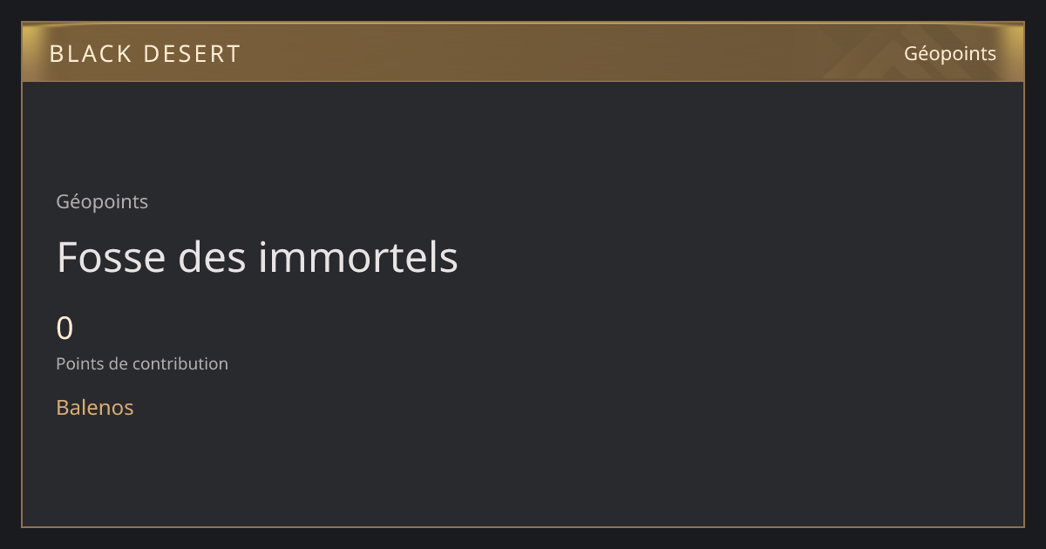Viewport: 1046px width, 549px height.
Task: Click the word DESERT in the header
Action: pyautogui.click(x=192, y=54)
